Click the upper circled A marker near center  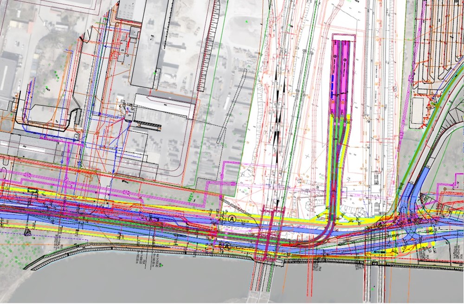[x=232, y=217]
